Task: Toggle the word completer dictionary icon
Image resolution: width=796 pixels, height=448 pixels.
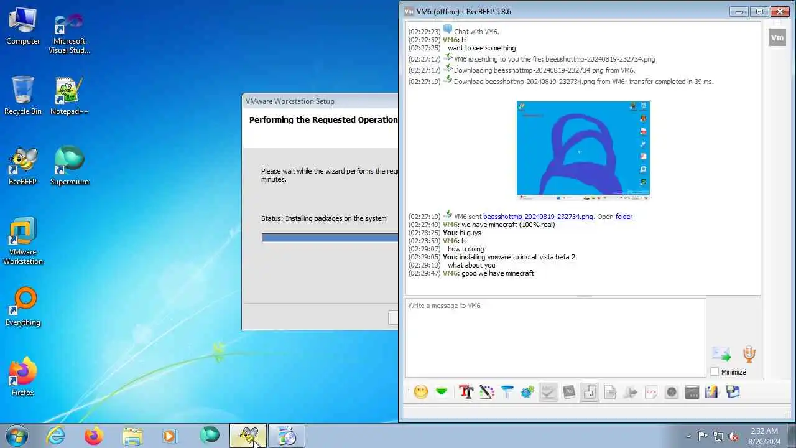Action: pos(568,392)
